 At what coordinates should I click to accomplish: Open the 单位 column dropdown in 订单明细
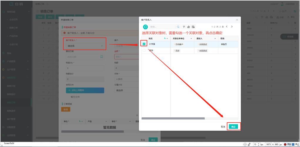pyautogui.click(x=82, y=121)
